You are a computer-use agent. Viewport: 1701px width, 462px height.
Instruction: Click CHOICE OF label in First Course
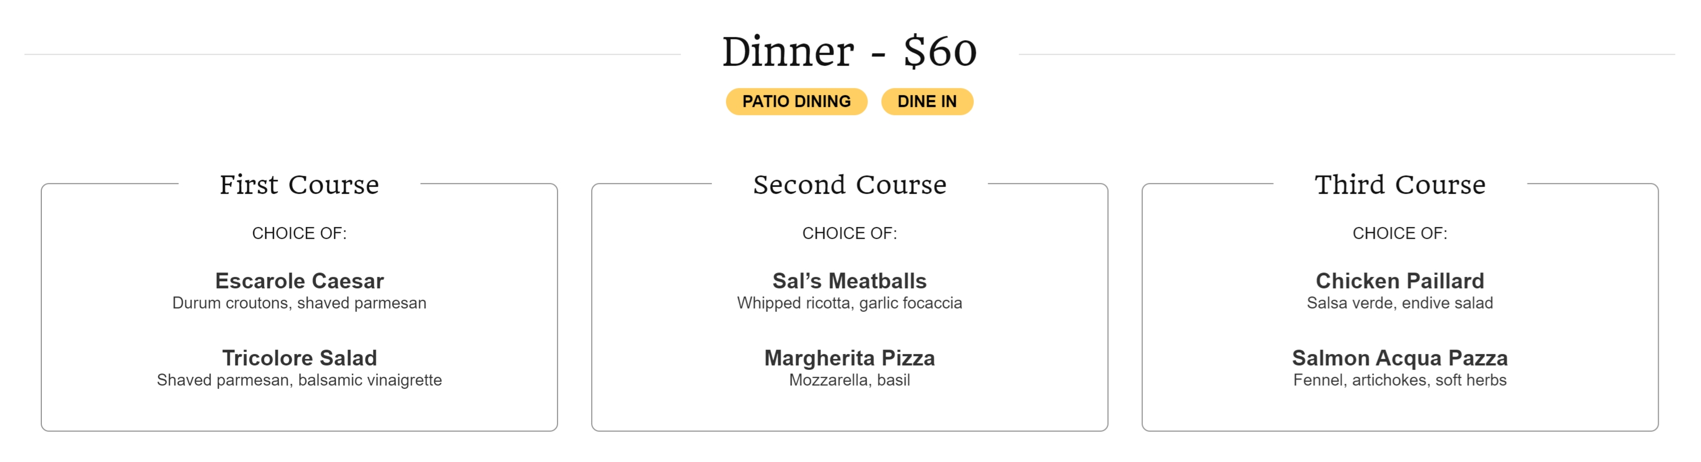coord(299,233)
